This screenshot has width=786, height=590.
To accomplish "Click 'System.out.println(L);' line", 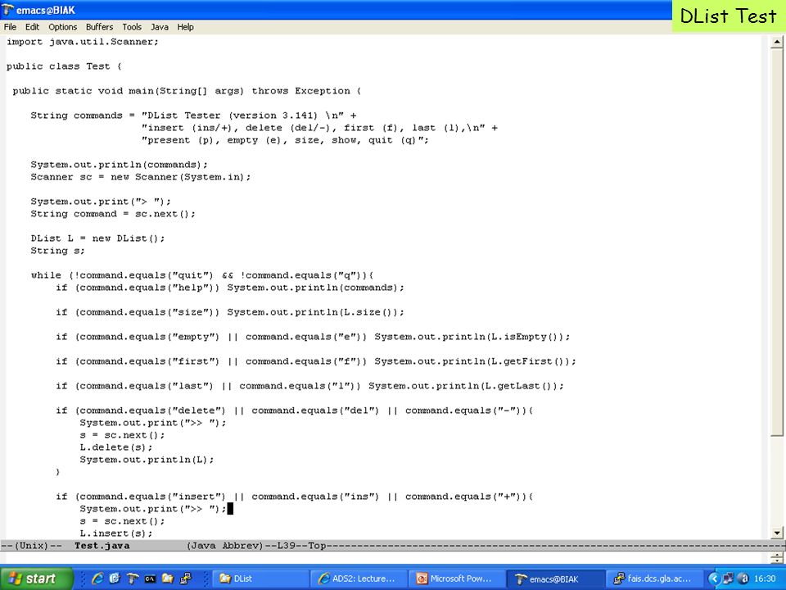I will (x=147, y=460).
